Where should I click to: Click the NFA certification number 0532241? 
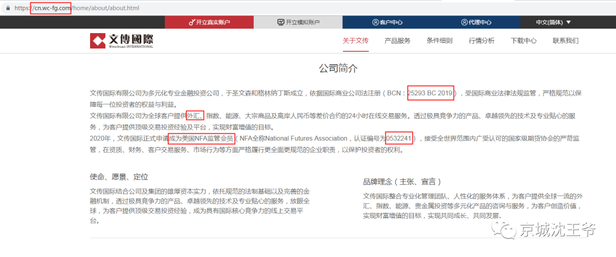click(399, 138)
